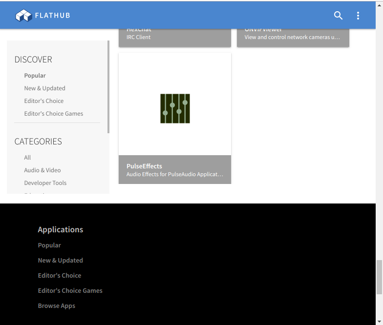This screenshot has width=383, height=325.
Task: Click Browse Apps in footer
Action: click(x=57, y=305)
